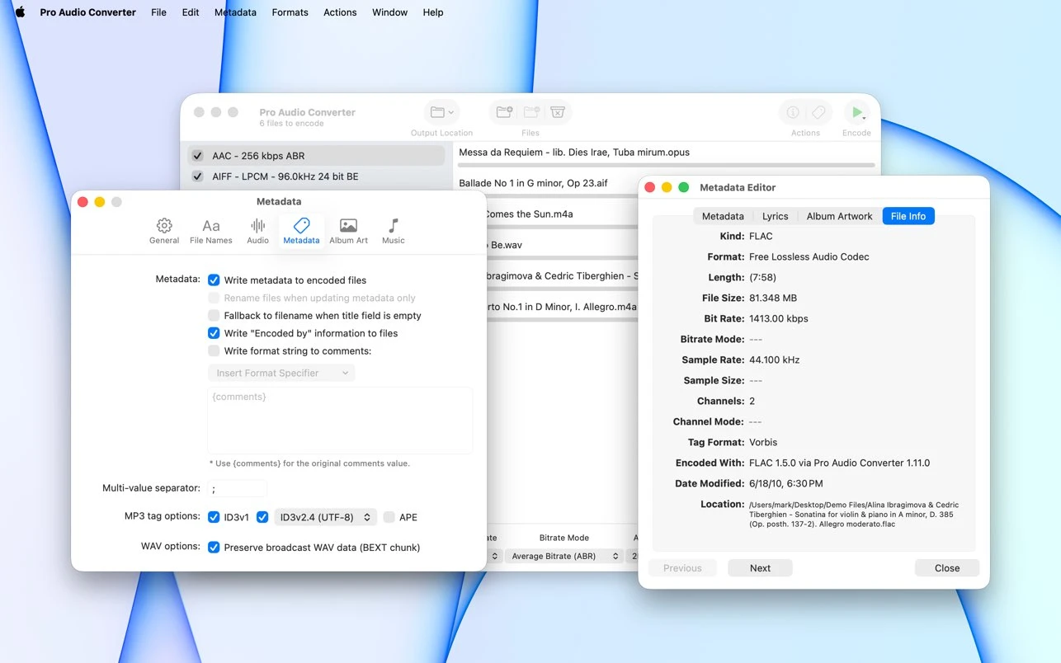
Task: Click the 81.348 MB file size value
Action: (x=773, y=298)
